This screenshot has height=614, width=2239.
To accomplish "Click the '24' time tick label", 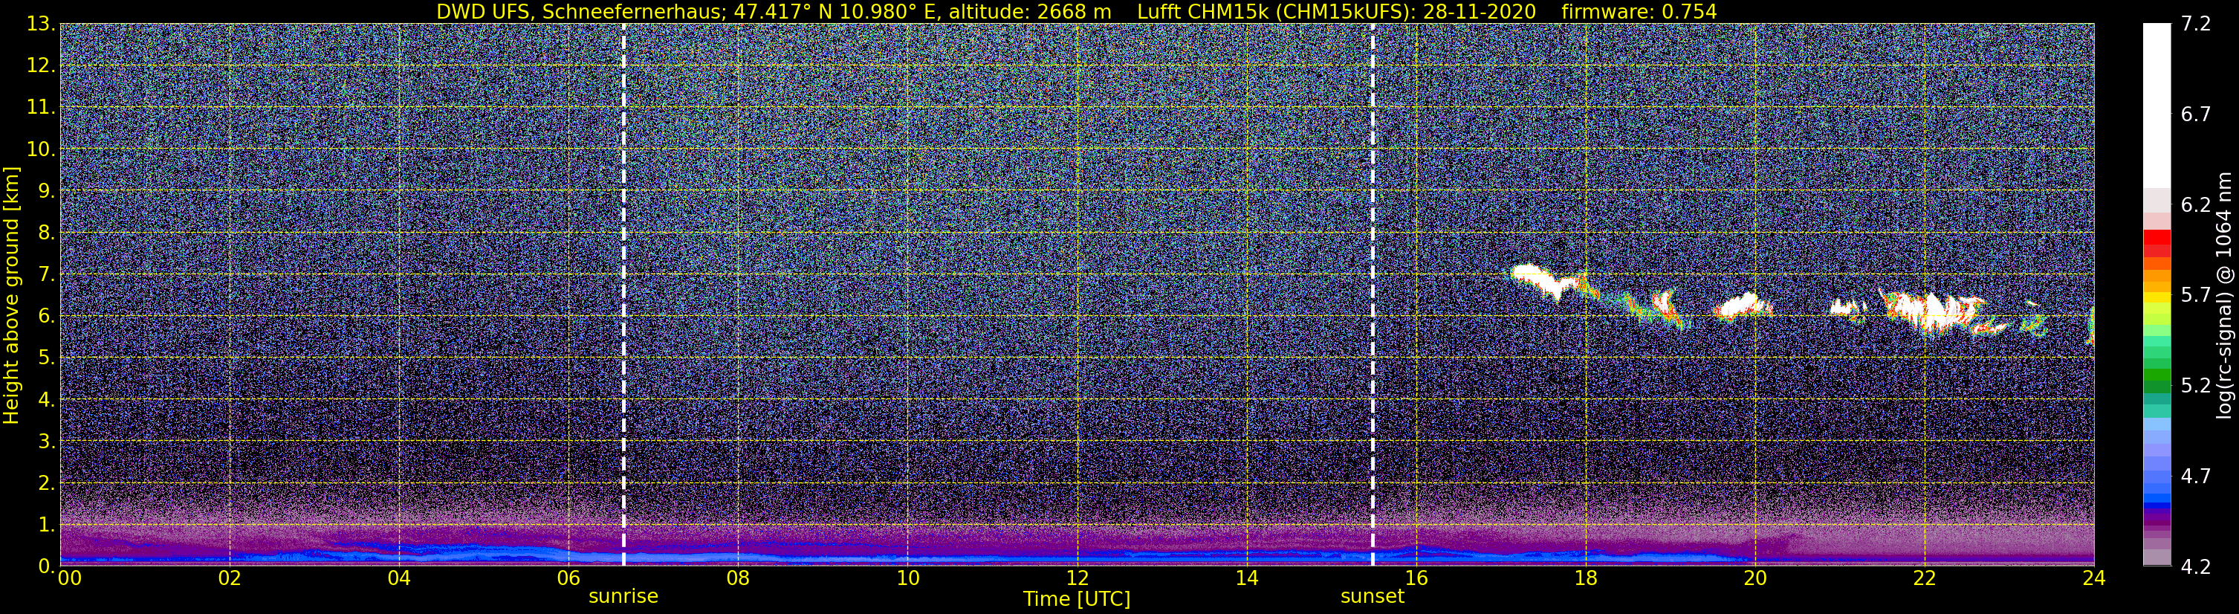I will 2094,578.
